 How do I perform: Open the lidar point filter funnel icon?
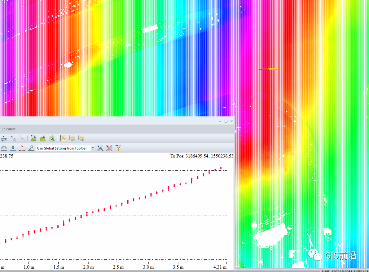[x=118, y=148]
